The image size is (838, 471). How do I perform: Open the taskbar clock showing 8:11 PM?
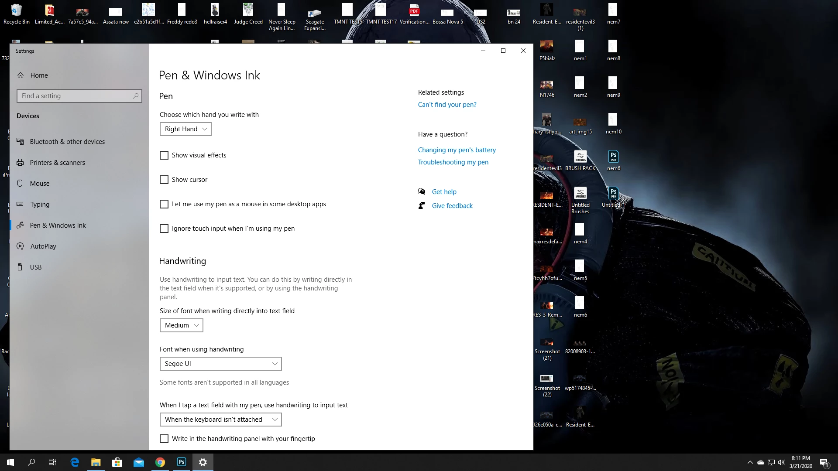800,462
